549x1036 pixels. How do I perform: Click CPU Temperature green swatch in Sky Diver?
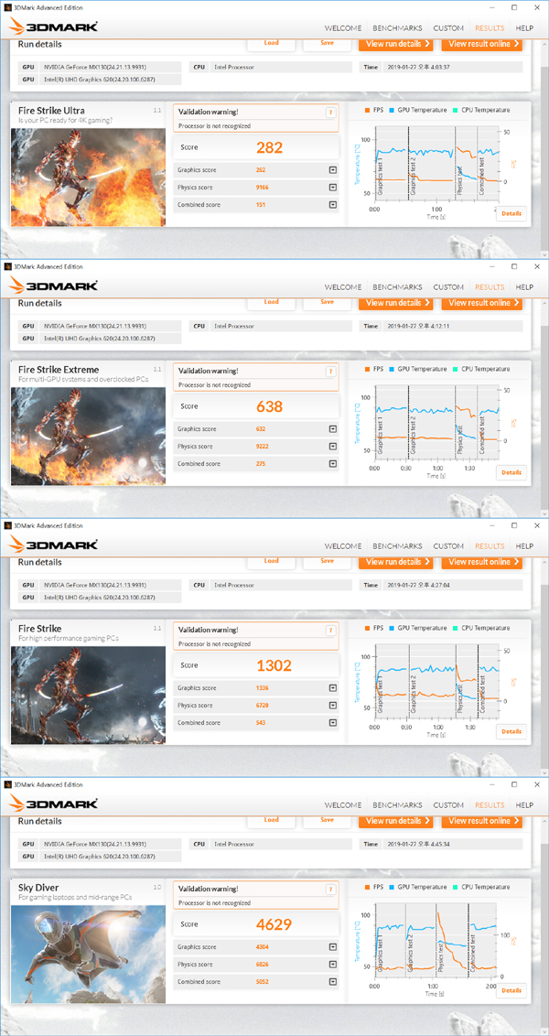456,888
